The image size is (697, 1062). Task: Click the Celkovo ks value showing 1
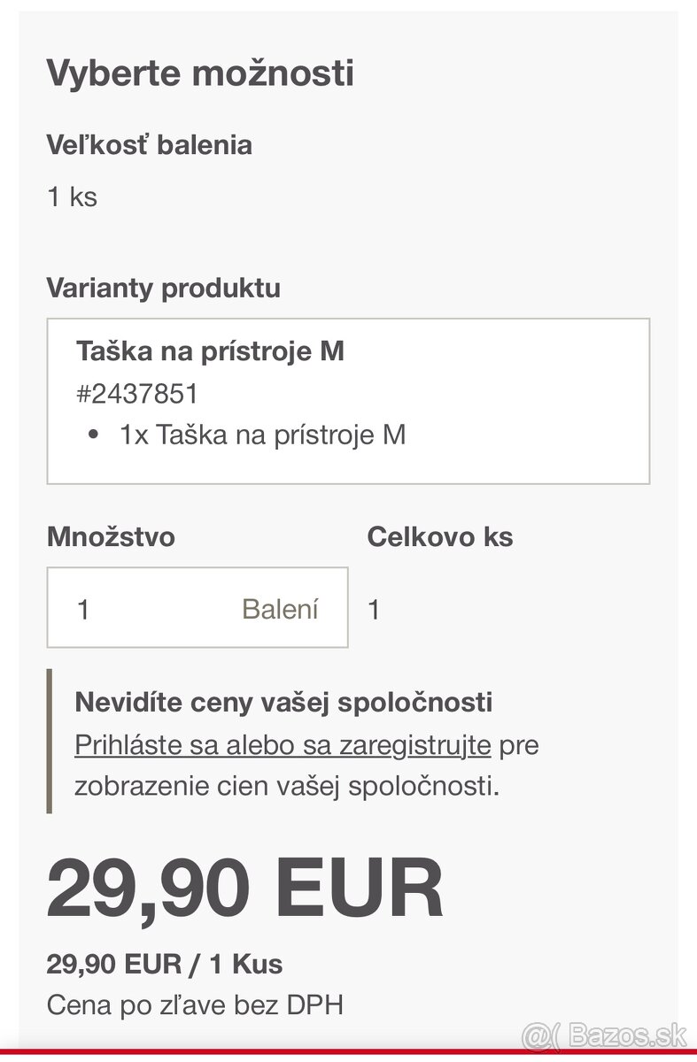[373, 607]
